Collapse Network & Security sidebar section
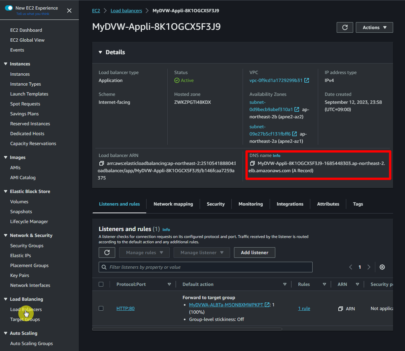This screenshot has height=351, width=405. click(x=6, y=235)
